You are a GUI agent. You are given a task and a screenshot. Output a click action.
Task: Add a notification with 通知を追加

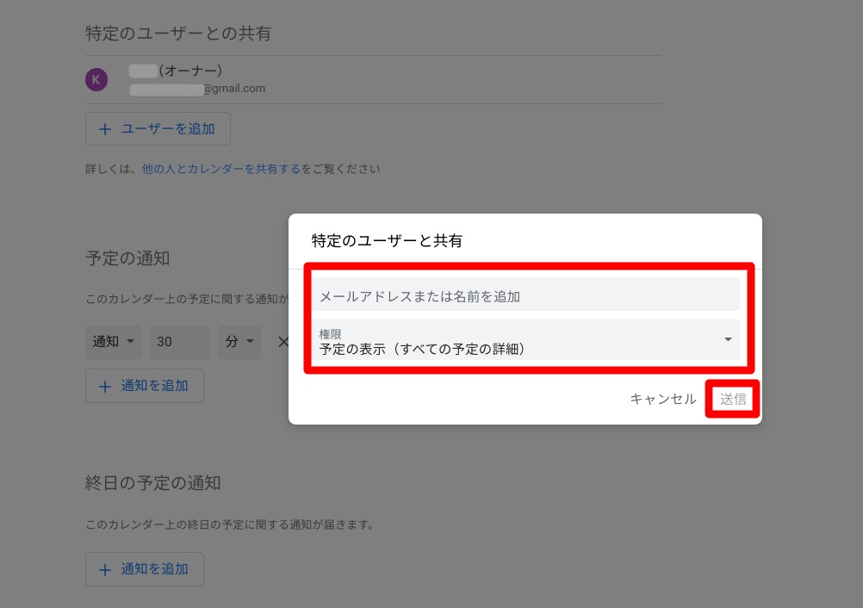click(144, 386)
